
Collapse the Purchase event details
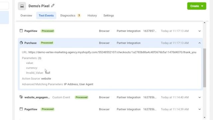(199, 43)
